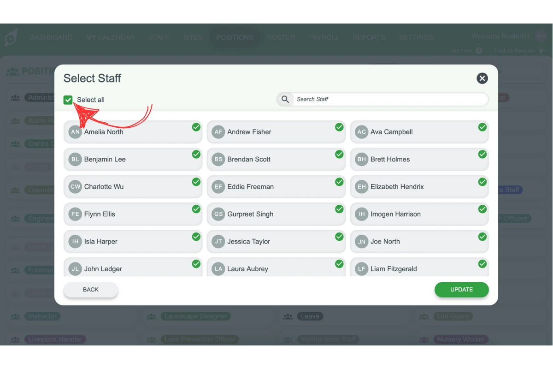
Task: Click the IH avatar for Isla Harper
Action: (75, 241)
